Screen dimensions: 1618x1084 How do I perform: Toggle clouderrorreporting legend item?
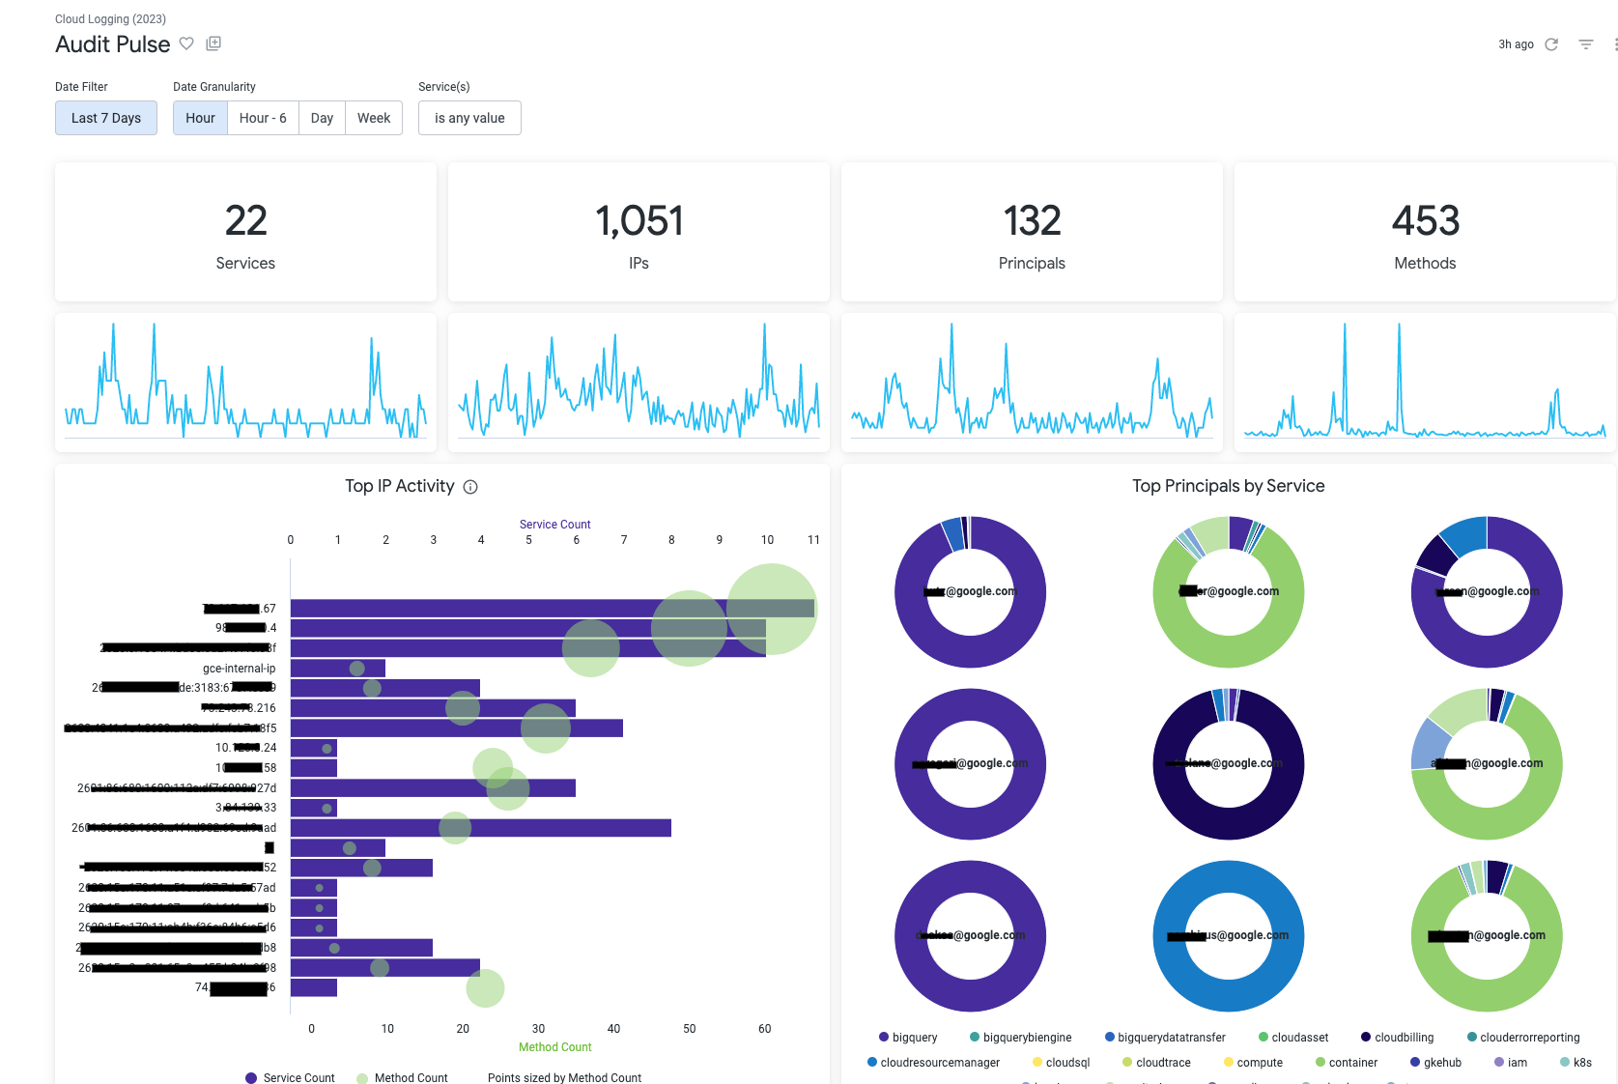[1523, 1038]
